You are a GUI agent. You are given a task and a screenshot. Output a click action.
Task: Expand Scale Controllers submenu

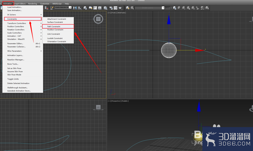click(x=23, y=33)
